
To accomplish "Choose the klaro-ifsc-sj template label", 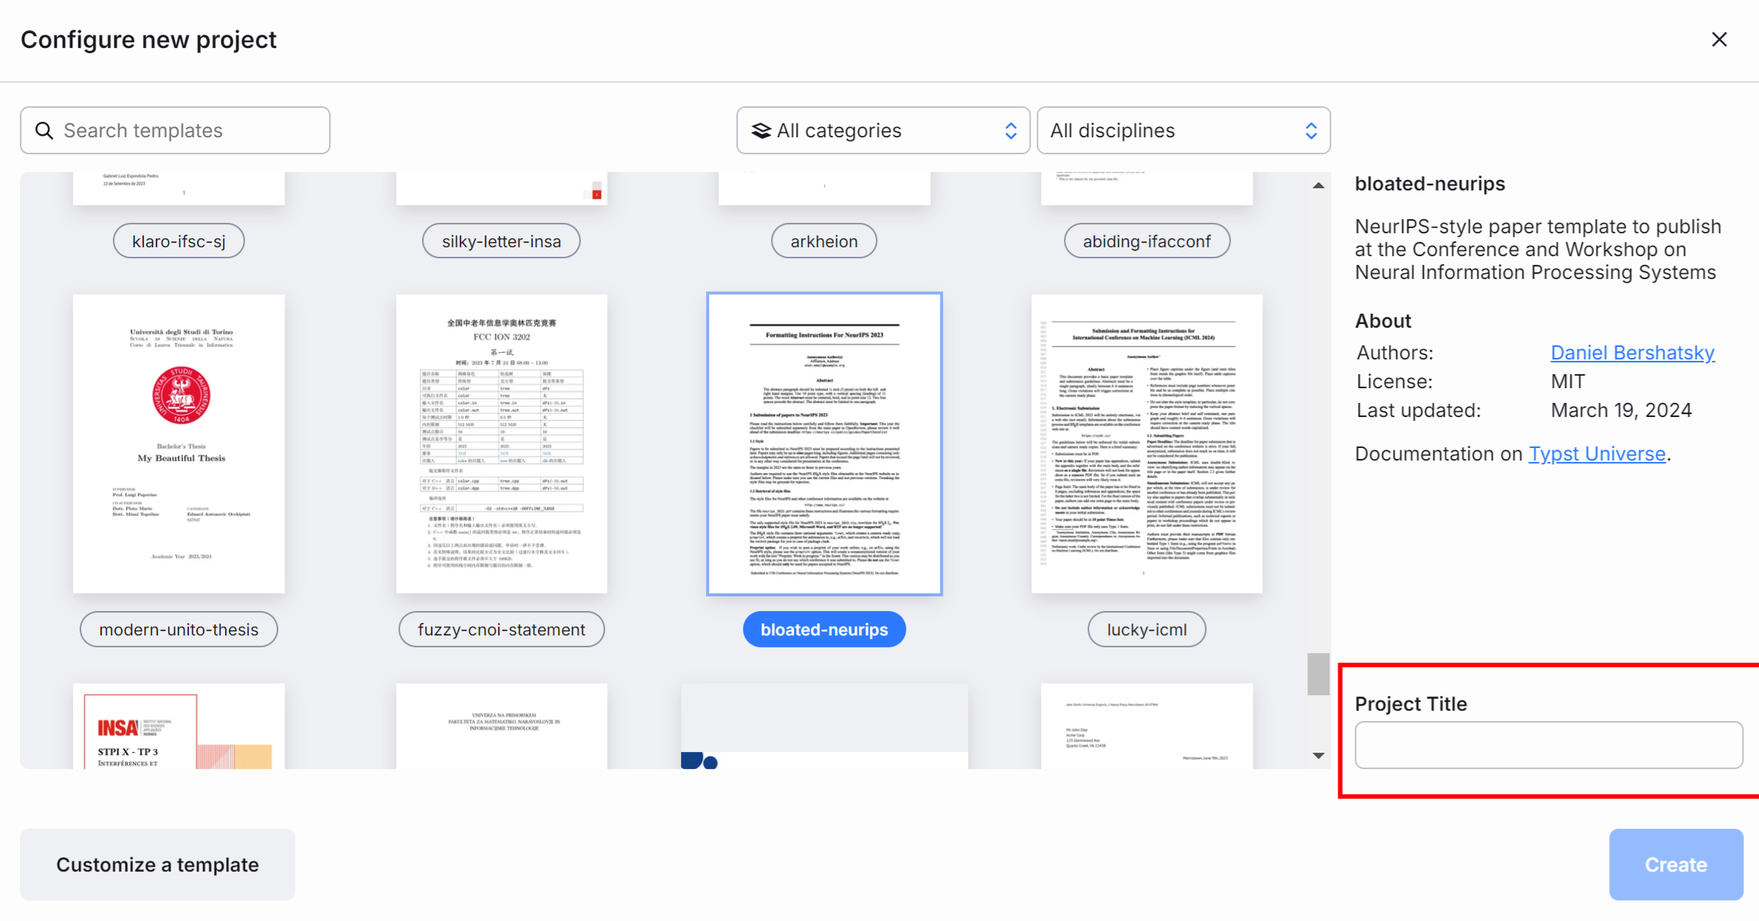I will coord(179,241).
